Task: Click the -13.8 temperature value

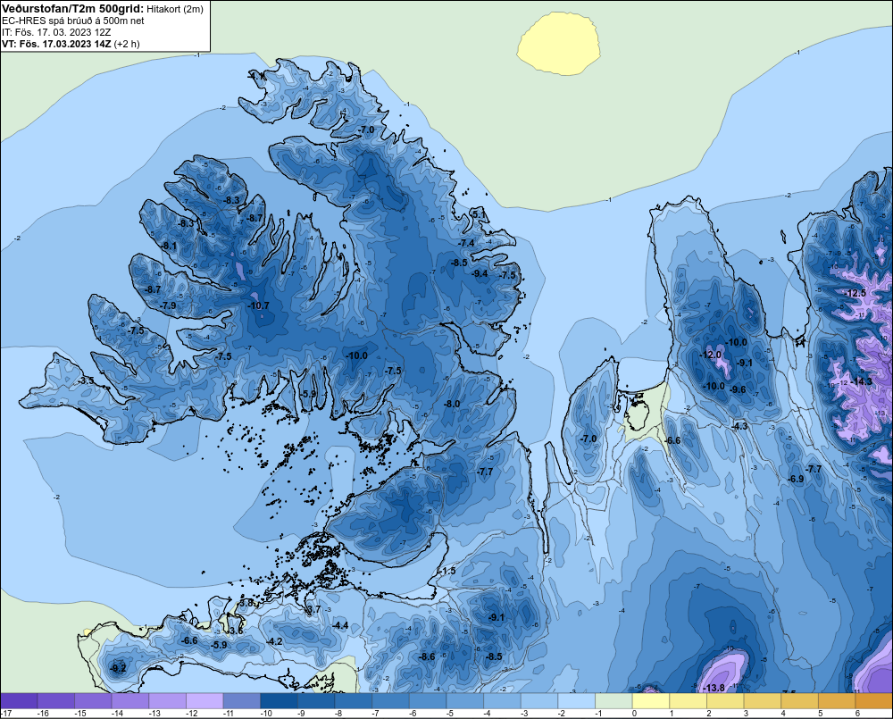Action: pos(714,688)
